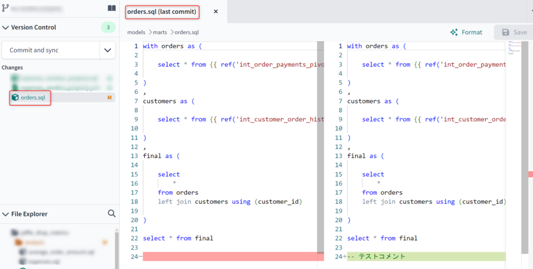The width and height of the screenshot is (533, 269).
Task: Click the left diff pane vertical scrollbar
Action: [x=320, y=148]
